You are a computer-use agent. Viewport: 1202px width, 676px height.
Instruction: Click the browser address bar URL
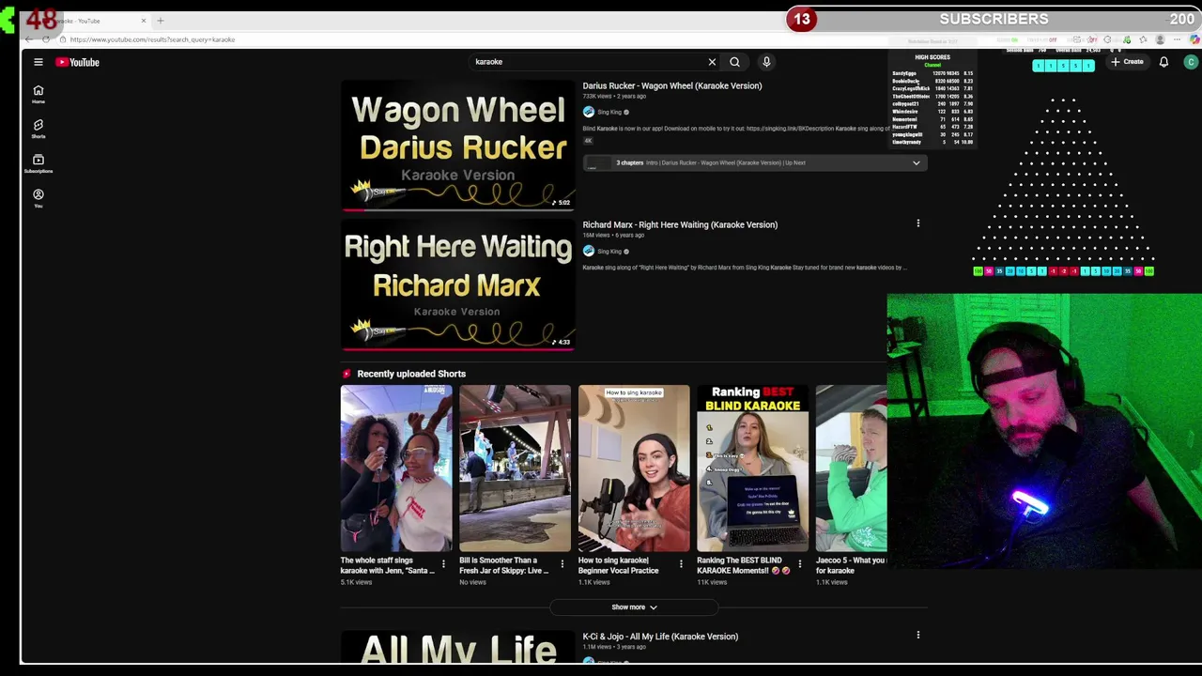click(x=152, y=39)
